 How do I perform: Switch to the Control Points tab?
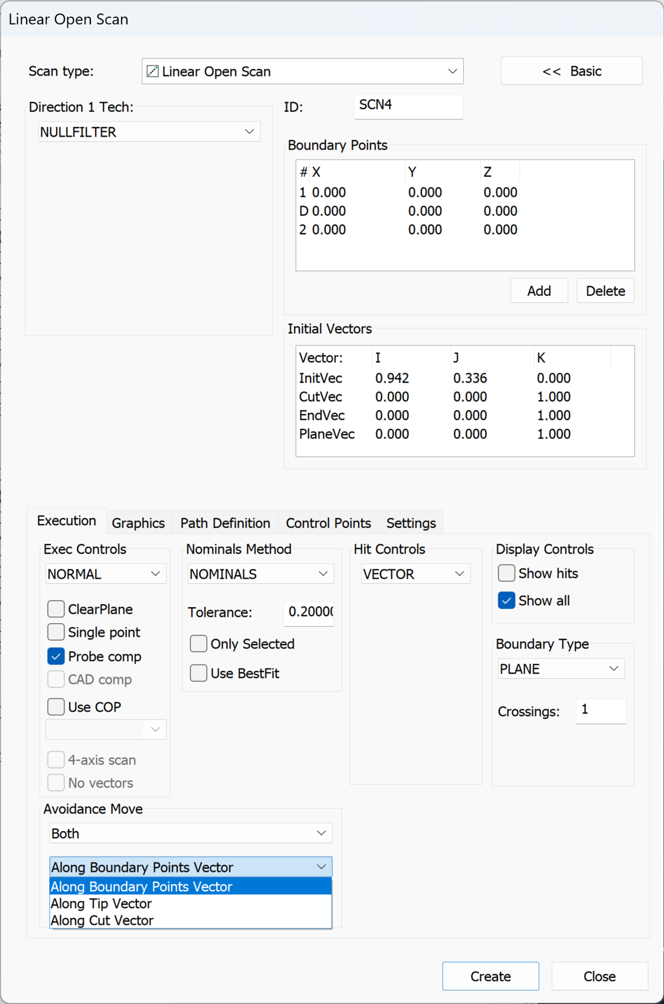click(x=328, y=523)
